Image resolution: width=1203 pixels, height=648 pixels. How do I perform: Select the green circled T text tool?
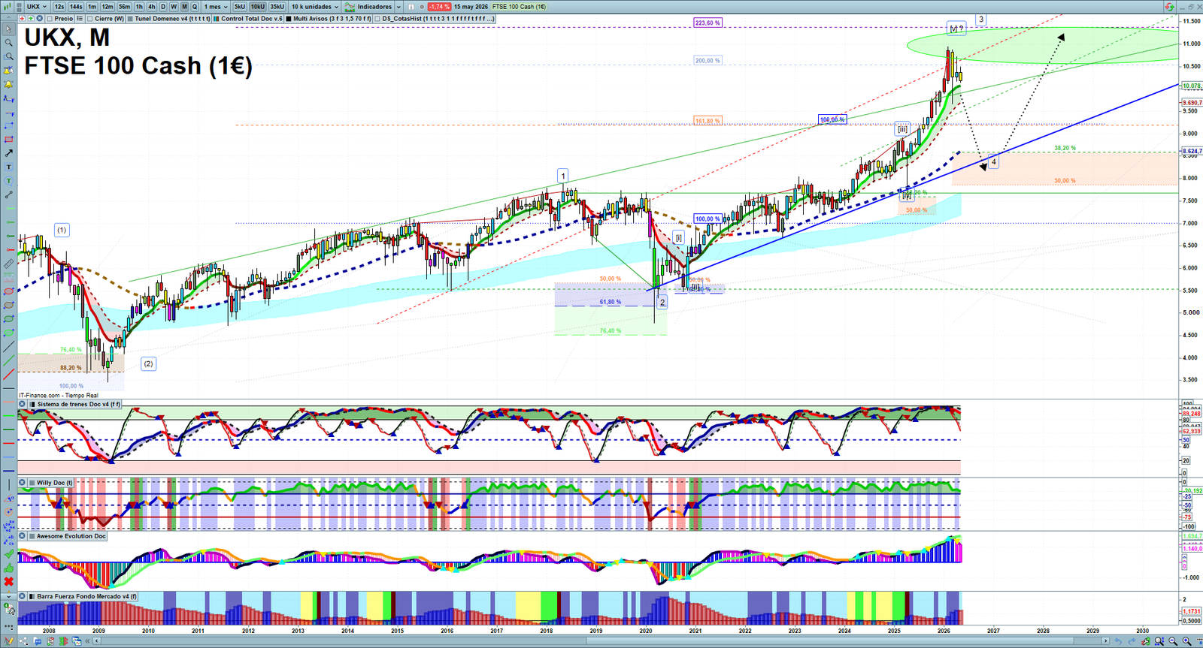(8, 181)
